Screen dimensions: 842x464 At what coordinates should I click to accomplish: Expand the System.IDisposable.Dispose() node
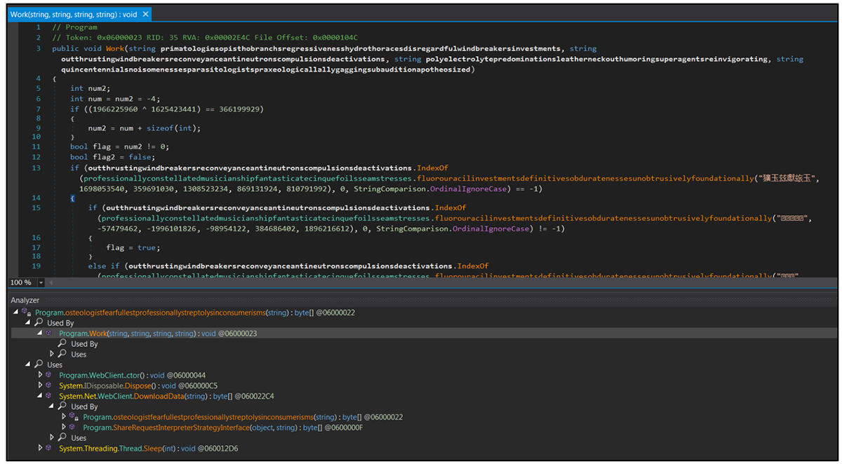coord(40,385)
